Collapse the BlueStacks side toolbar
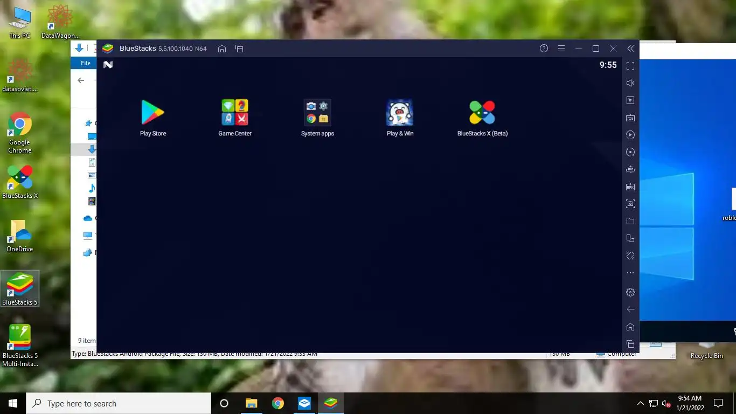This screenshot has width=736, height=414. click(x=630, y=49)
